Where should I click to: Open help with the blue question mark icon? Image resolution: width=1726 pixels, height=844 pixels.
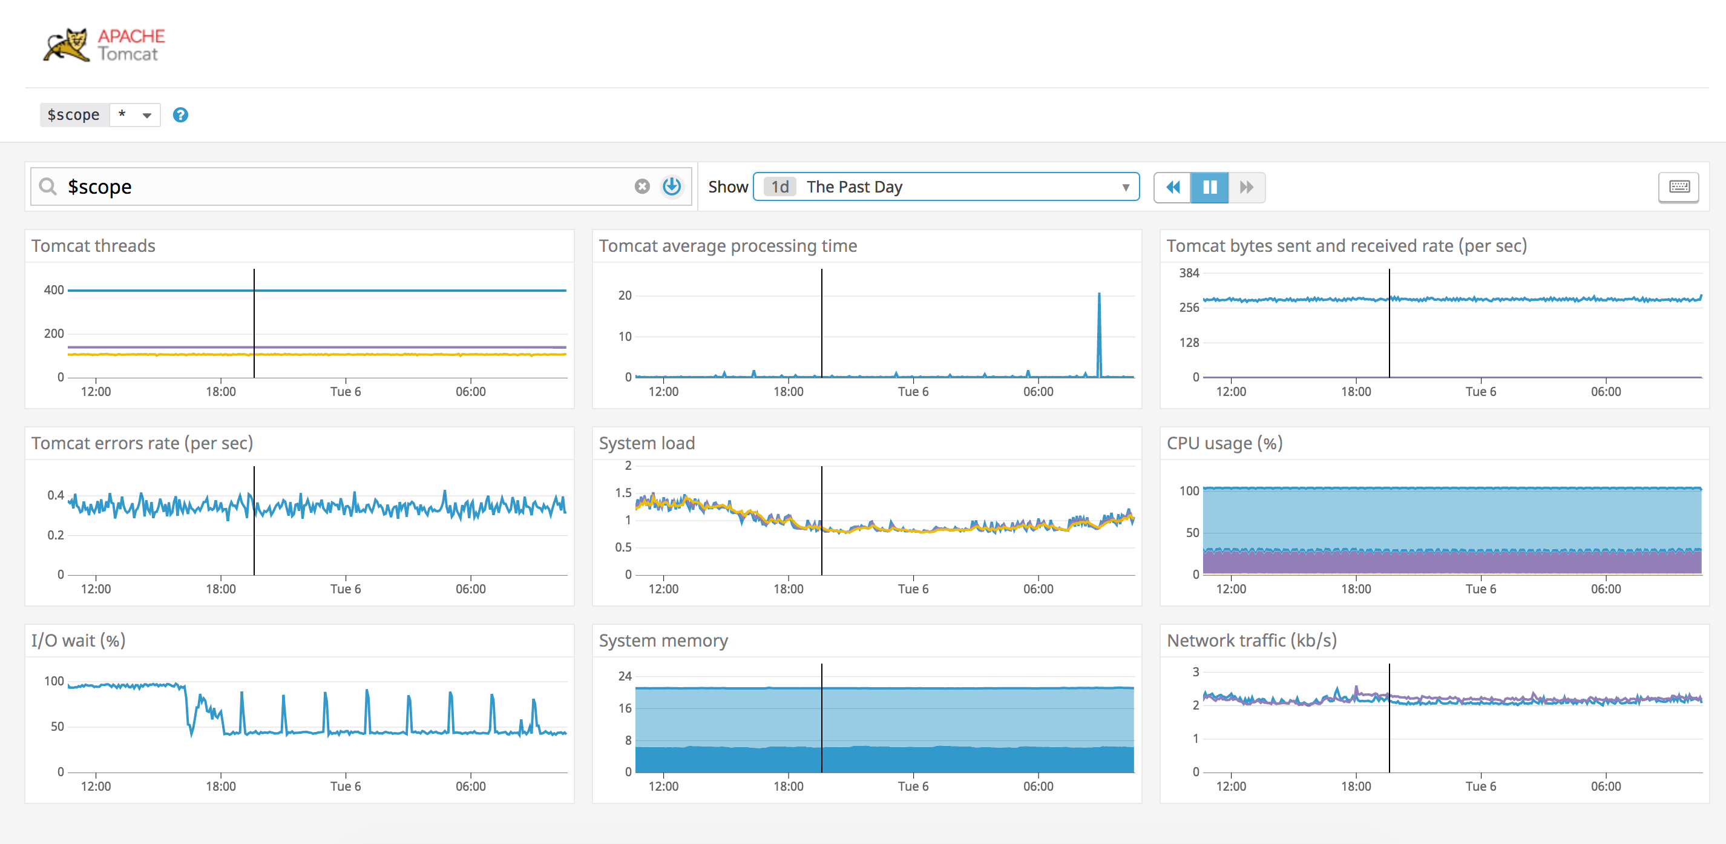pos(180,115)
